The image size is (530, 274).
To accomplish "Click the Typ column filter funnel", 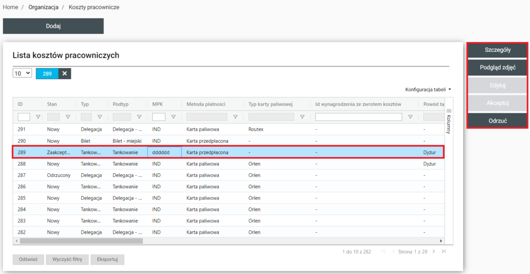I will 99,117.
